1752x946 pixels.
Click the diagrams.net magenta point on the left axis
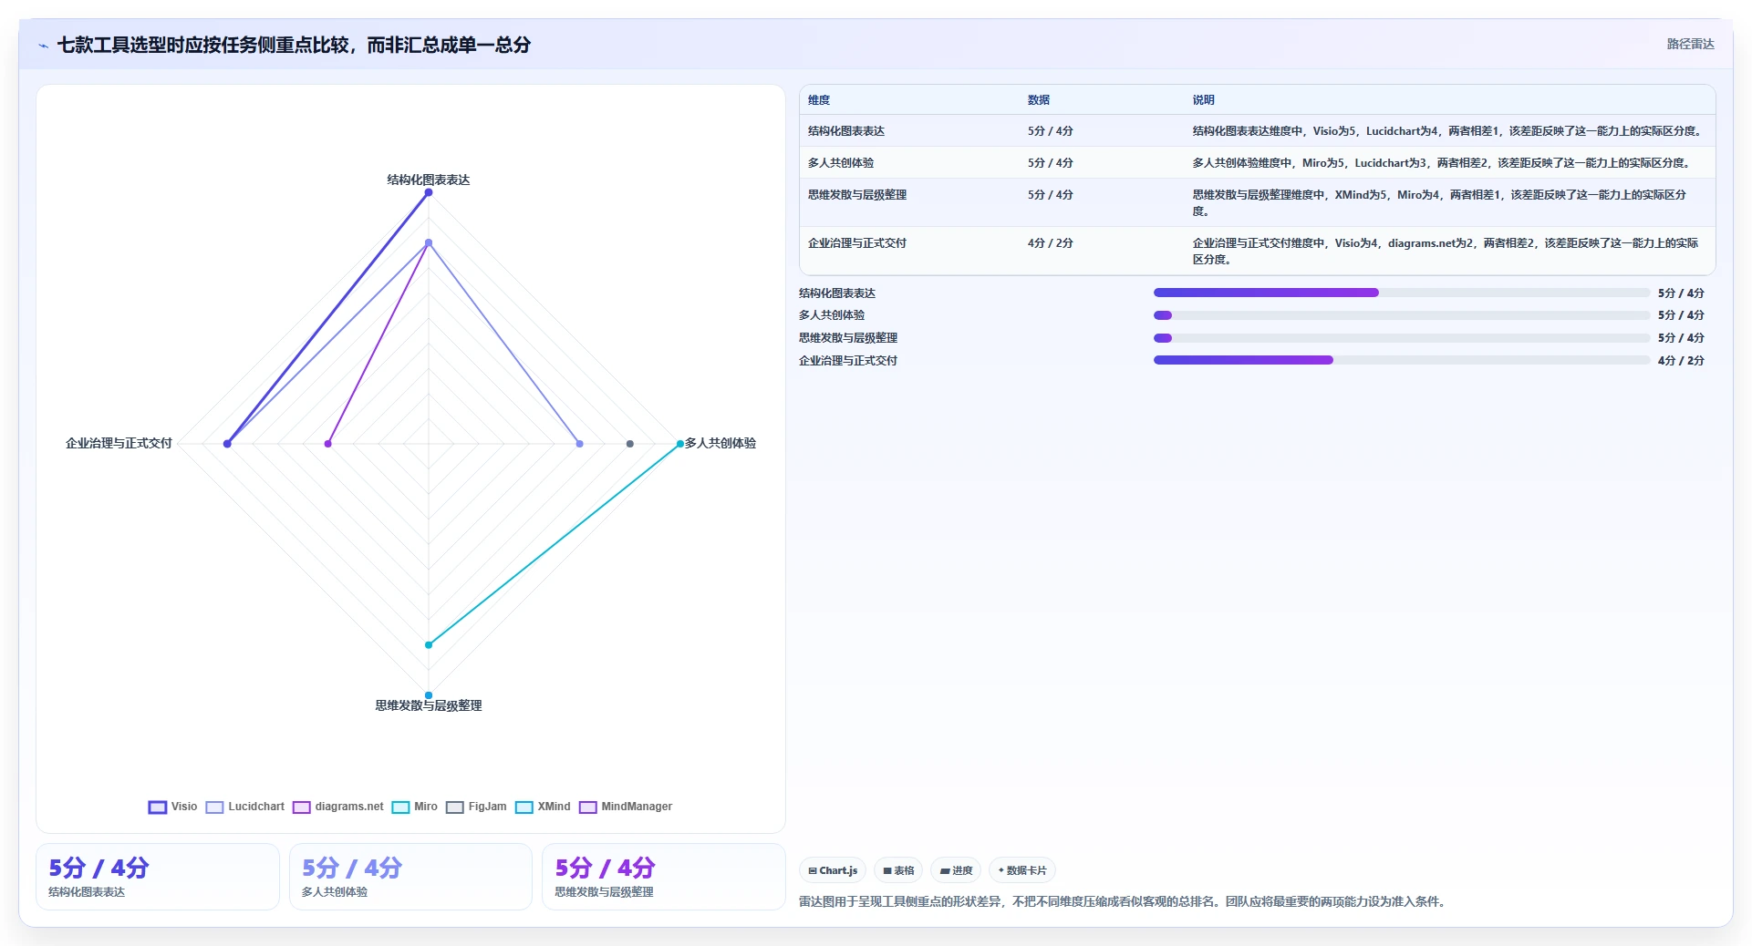328,444
